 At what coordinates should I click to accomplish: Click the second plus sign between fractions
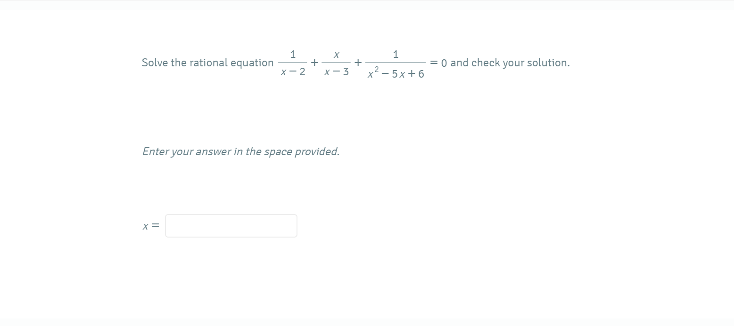pos(358,62)
